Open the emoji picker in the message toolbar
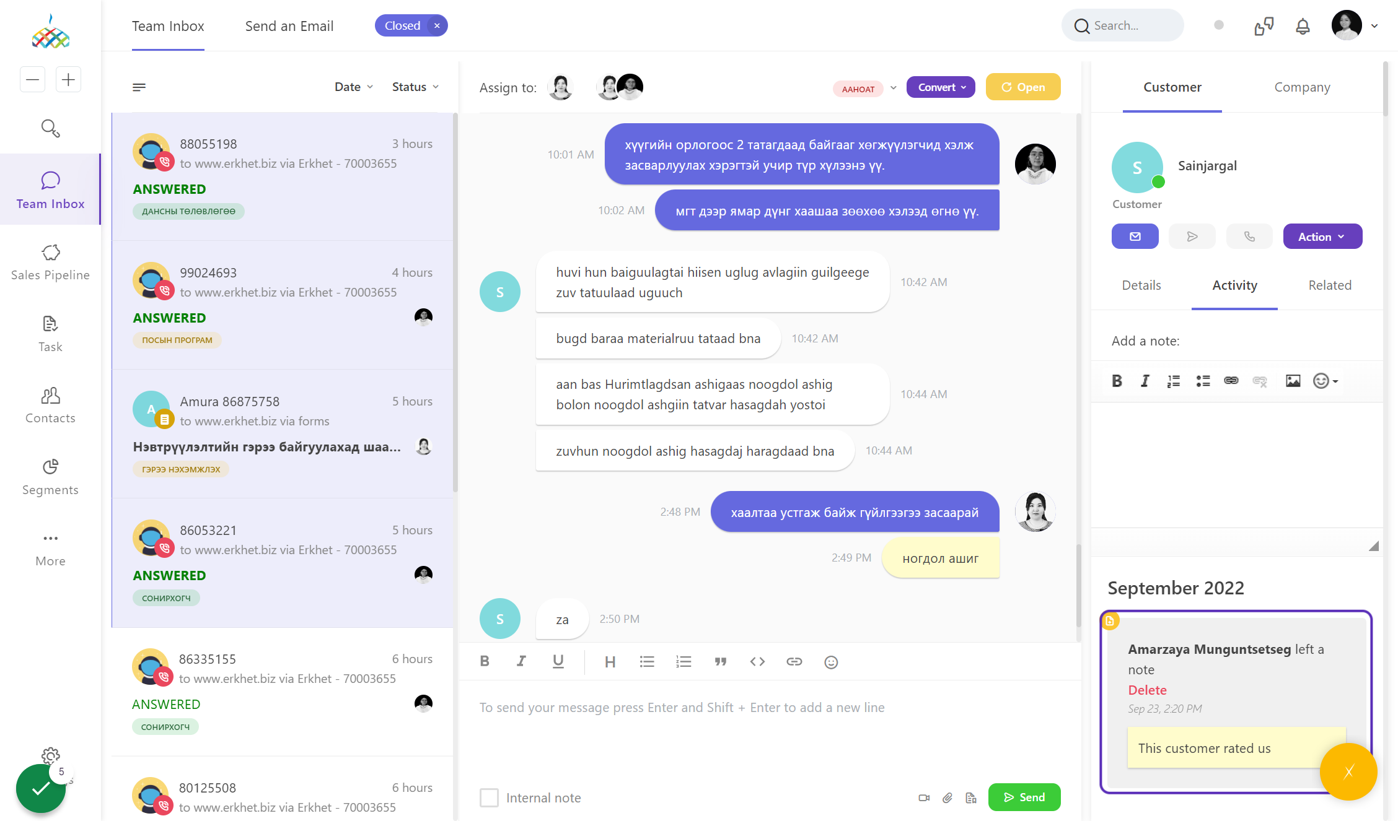This screenshot has width=1398, height=821. tap(831, 662)
